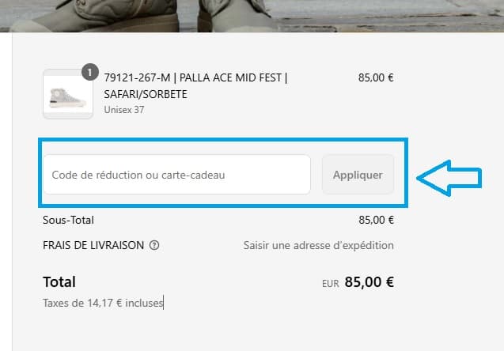The width and height of the screenshot is (504, 351).
Task: Focus the Code de réduction input field
Action: (x=176, y=175)
